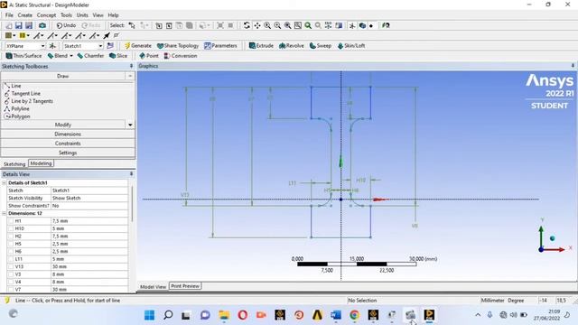Image resolution: width=578 pixels, height=325 pixels.
Task: Open the XYPlane plane dropdown
Action: coord(42,46)
